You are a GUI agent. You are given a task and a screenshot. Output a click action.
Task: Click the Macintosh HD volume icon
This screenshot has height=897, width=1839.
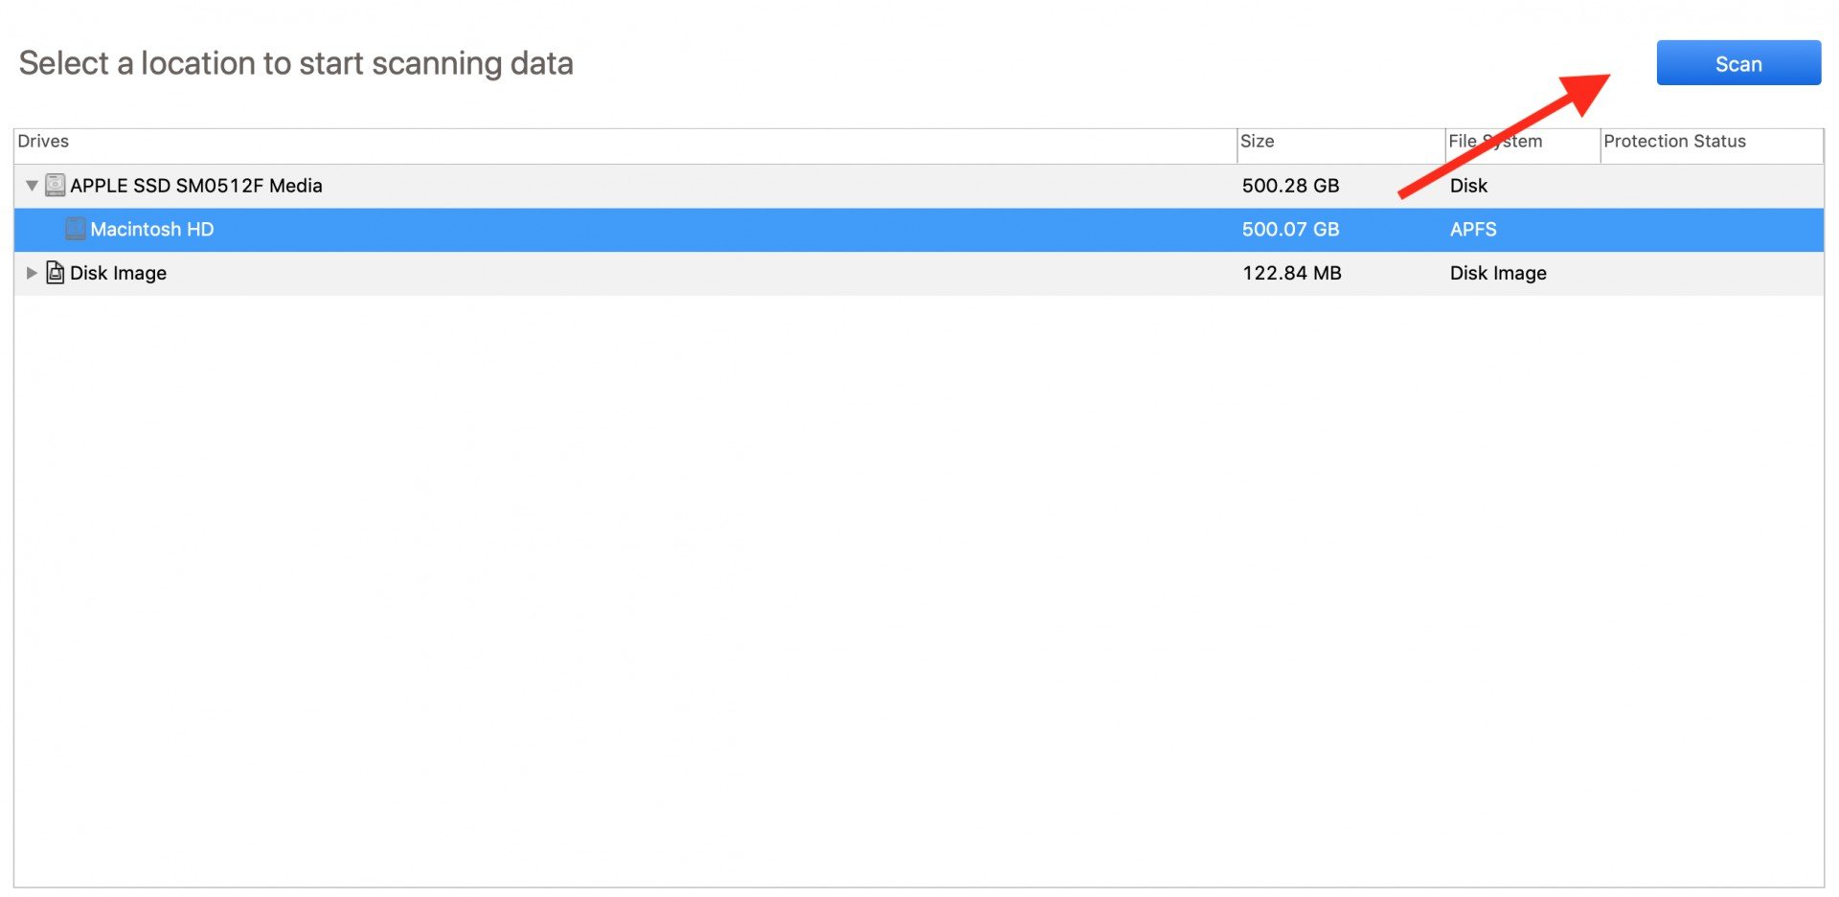click(x=76, y=229)
